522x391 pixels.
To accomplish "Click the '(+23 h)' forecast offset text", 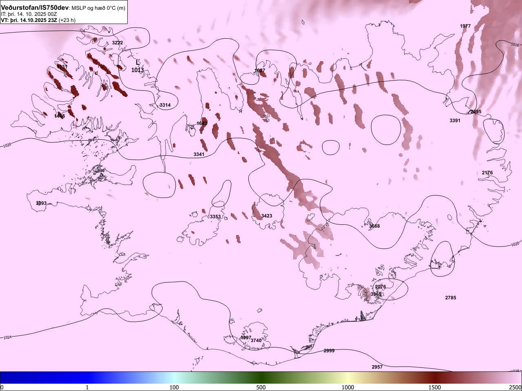I will coord(67,20).
